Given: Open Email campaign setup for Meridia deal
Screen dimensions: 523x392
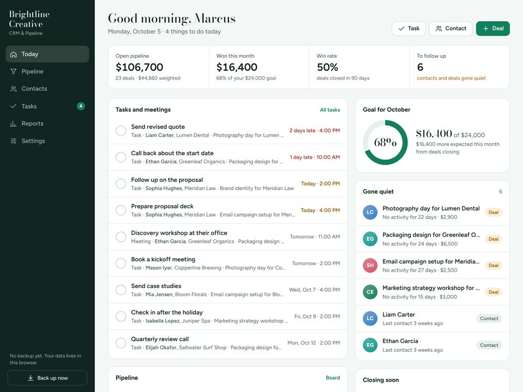Looking at the screenshot, I should 432,265.
